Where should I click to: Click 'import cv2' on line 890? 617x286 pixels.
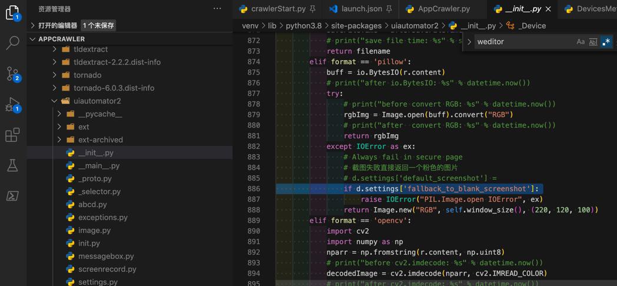click(348, 231)
